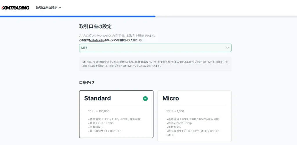
Task: Click the 口座タイプ section label
Action: click(87, 83)
